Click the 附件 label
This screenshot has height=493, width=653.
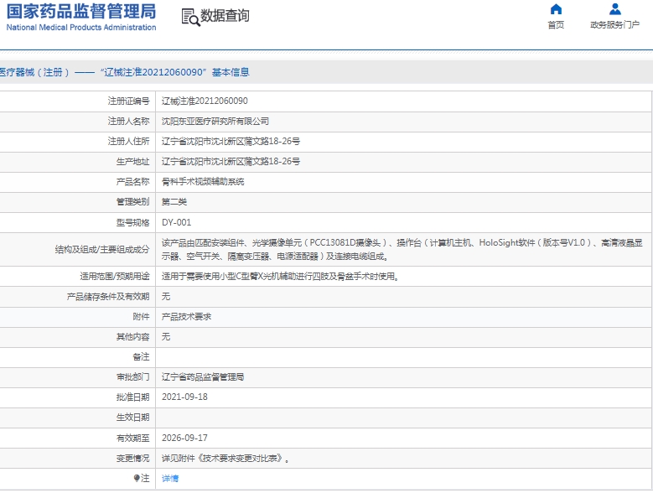click(141, 316)
